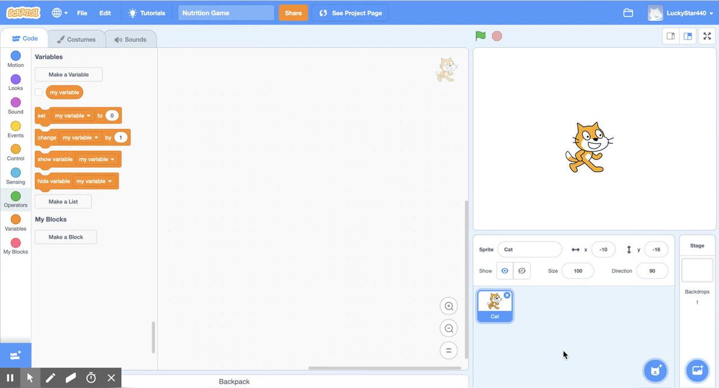
Task: Open the Edit menu
Action: (105, 13)
